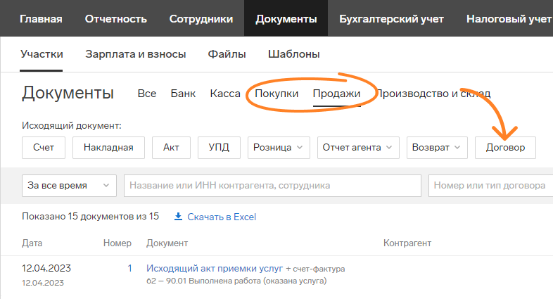Switch to the Зарплата и взносы tab

tap(135, 54)
